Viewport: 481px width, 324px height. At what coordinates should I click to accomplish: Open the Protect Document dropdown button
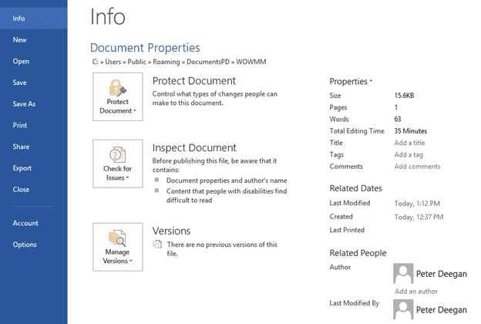pos(118,96)
